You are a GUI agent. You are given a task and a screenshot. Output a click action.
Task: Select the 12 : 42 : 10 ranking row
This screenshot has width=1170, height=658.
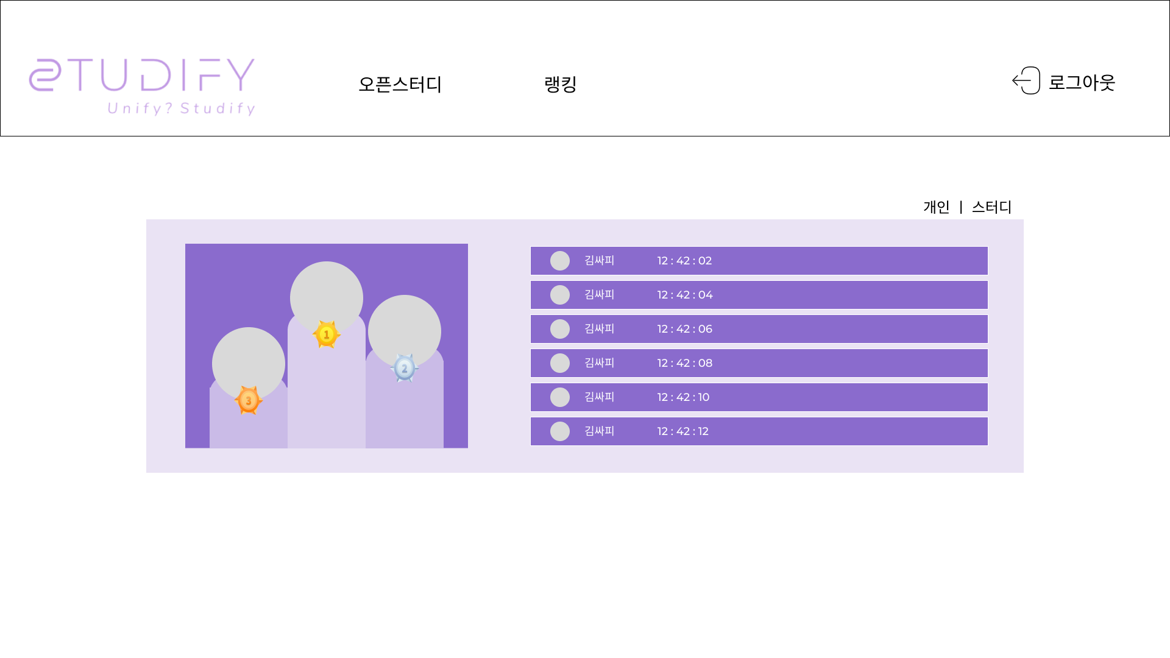[x=759, y=397]
